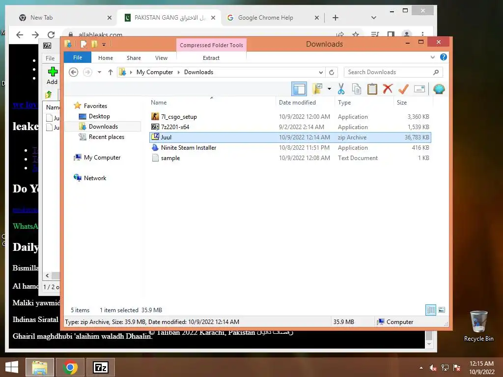Go back with the Explorer back arrow
Viewport: 503px width, 377px height.
74,72
